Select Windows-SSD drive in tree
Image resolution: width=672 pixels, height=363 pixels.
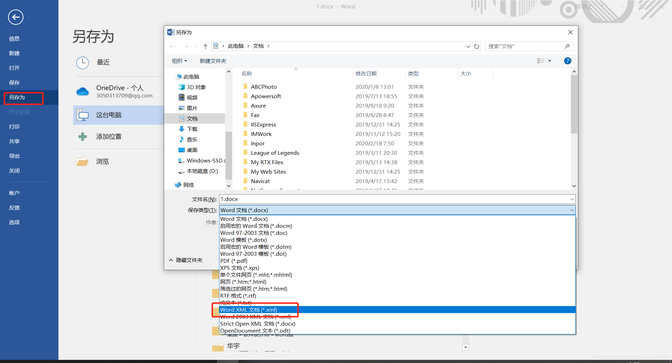[201, 160]
